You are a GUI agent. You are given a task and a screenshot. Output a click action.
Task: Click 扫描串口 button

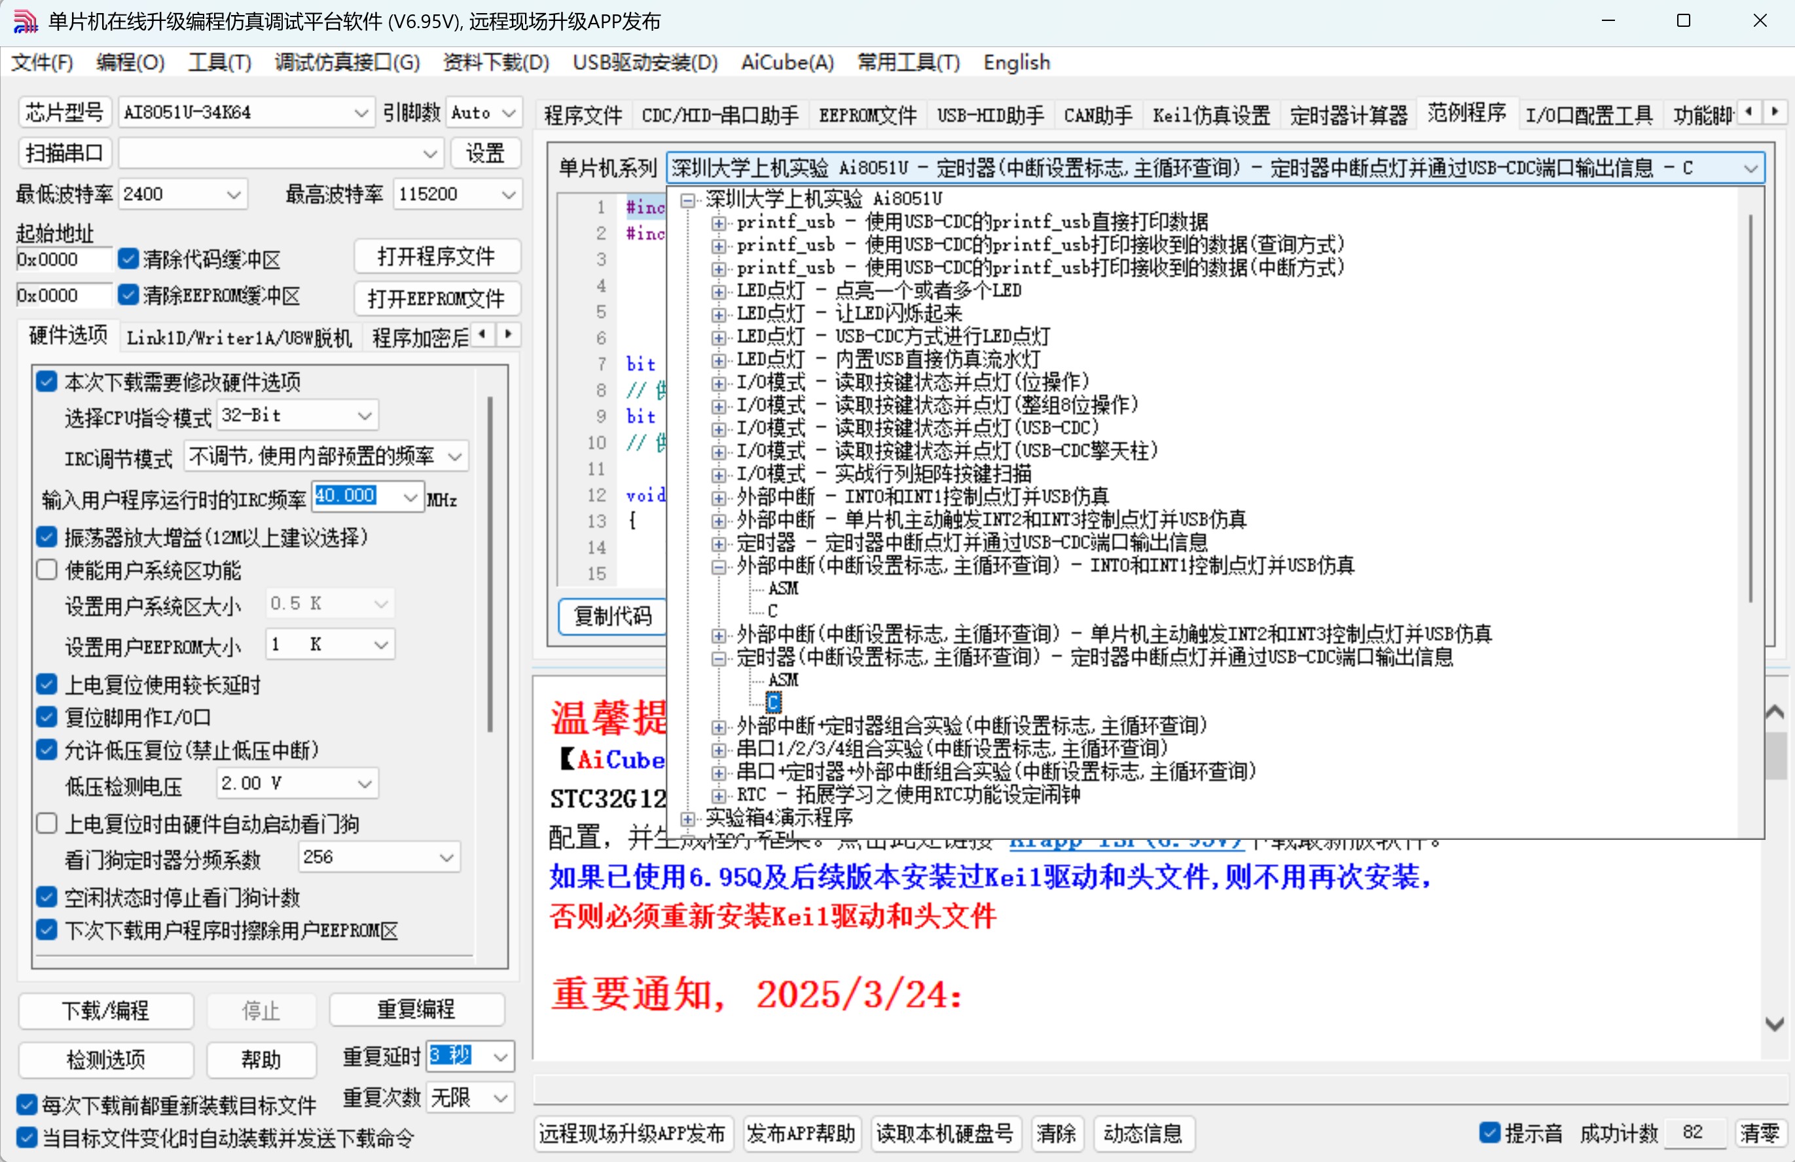coord(64,154)
